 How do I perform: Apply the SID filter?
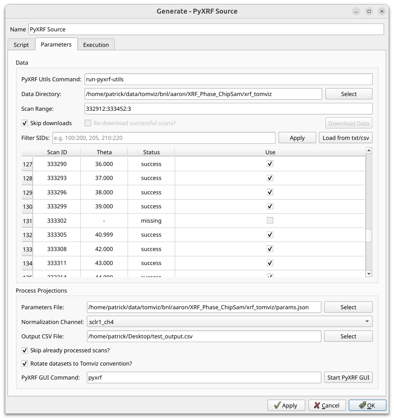click(297, 138)
